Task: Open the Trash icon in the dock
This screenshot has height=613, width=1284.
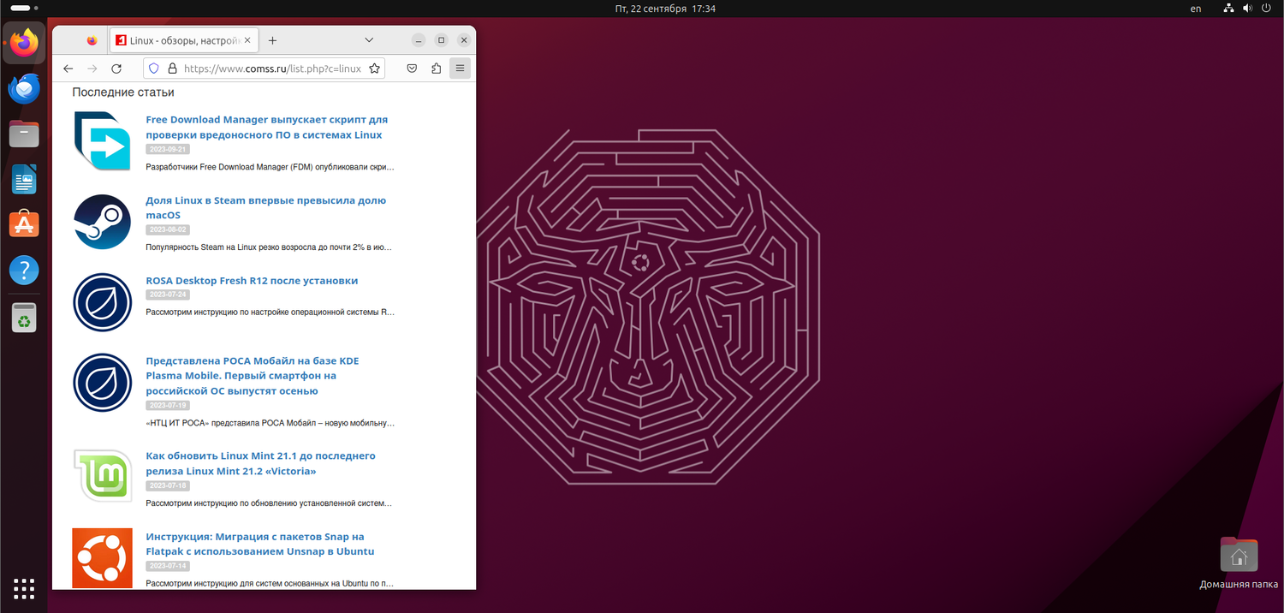Action: tap(24, 317)
